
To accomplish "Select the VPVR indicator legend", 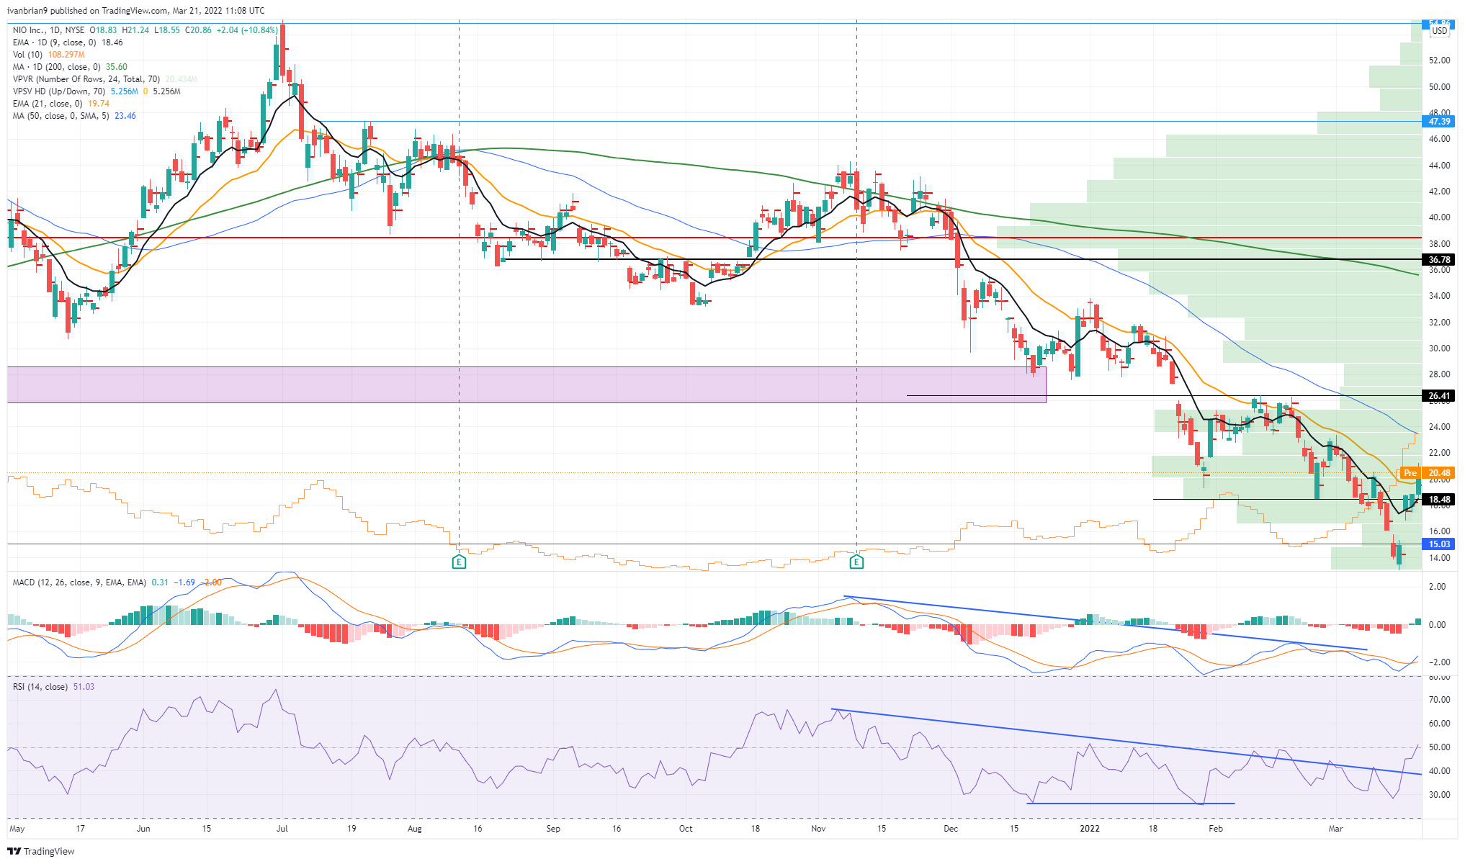I will pyautogui.click(x=86, y=79).
